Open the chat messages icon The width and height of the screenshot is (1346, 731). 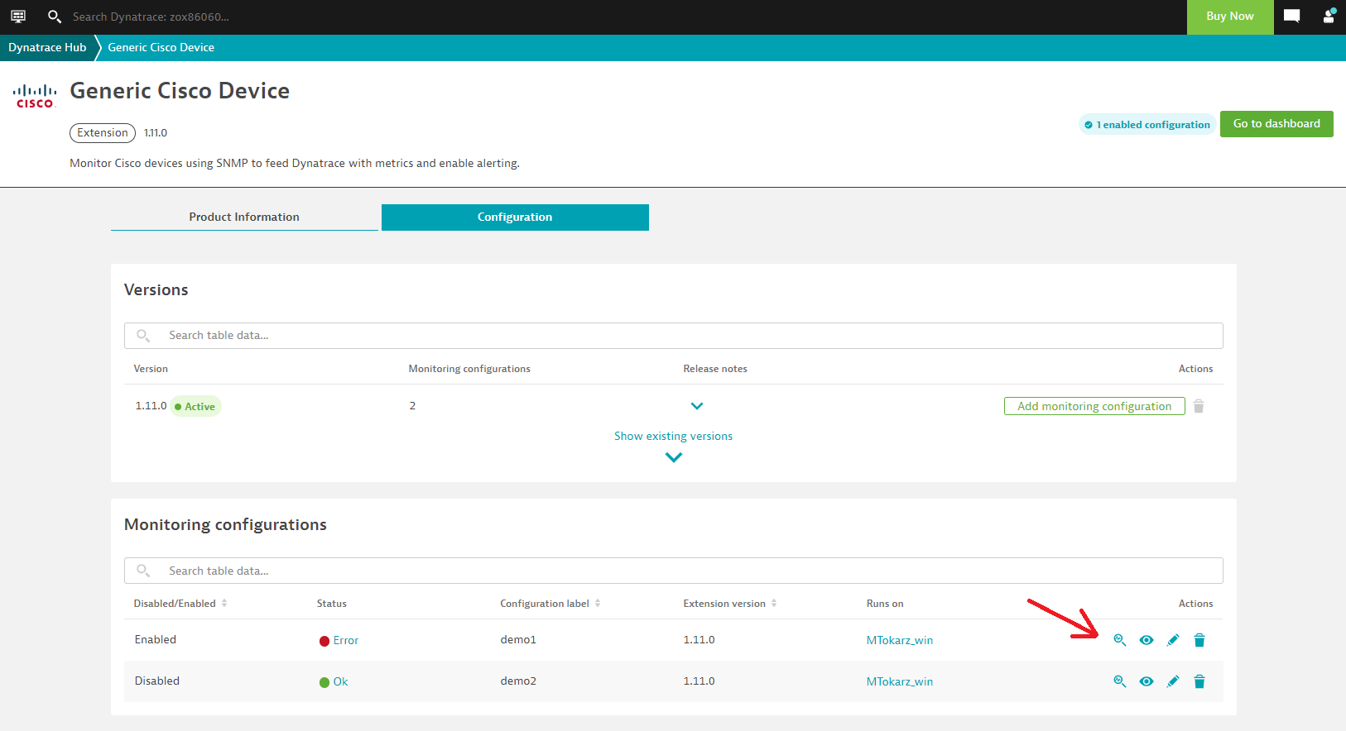pyautogui.click(x=1291, y=17)
